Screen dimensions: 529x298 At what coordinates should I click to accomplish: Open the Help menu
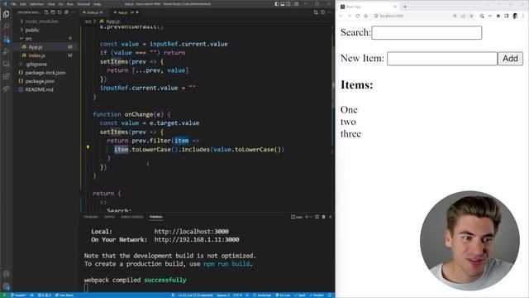point(98,4)
